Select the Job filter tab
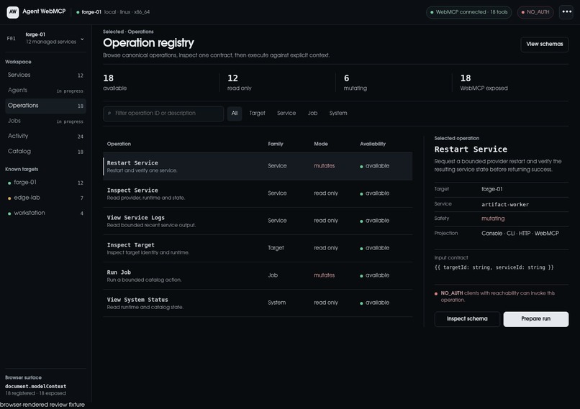The image size is (580, 409). pos(312,114)
